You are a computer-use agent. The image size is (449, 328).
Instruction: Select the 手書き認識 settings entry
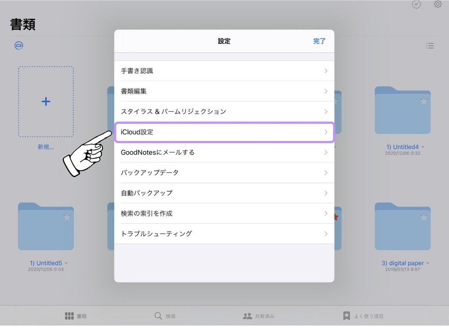tap(224, 71)
